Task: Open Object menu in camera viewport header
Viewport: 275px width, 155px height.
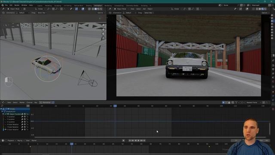Action: click(x=150, y=9)
